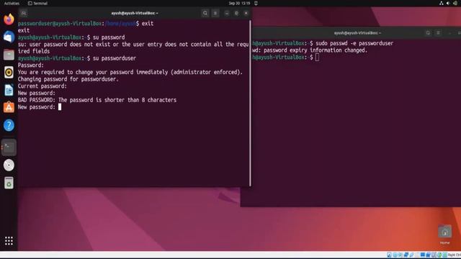The height and width of the screenshot is (259, 461).
Task: Show applications grid button
Action: (9, 241)
